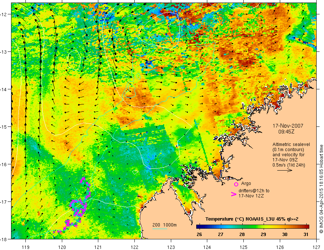Click the color bar value 26

[x=199, y=234]
